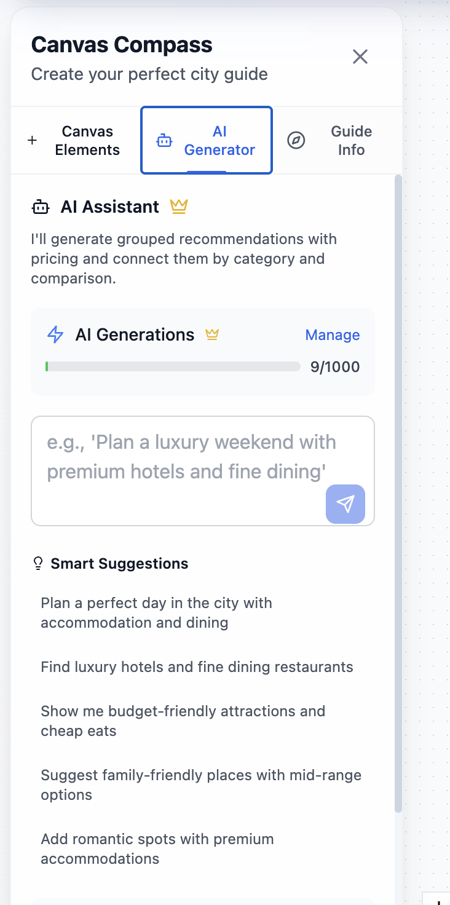Click the lightning bolt AI Generations icon
Viewport: 450px width, 905px height.
(55, 334)
